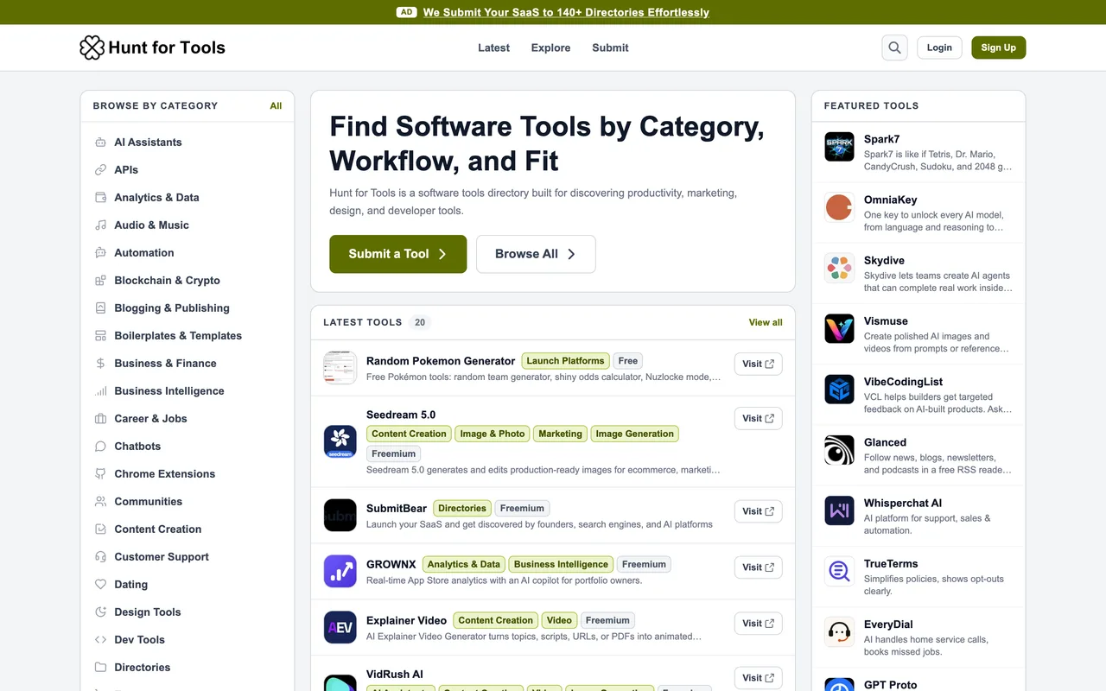Viewport: 1106px width, 691px height.
Task: Click the GROWNX tool logo
Action: [340, 571]
